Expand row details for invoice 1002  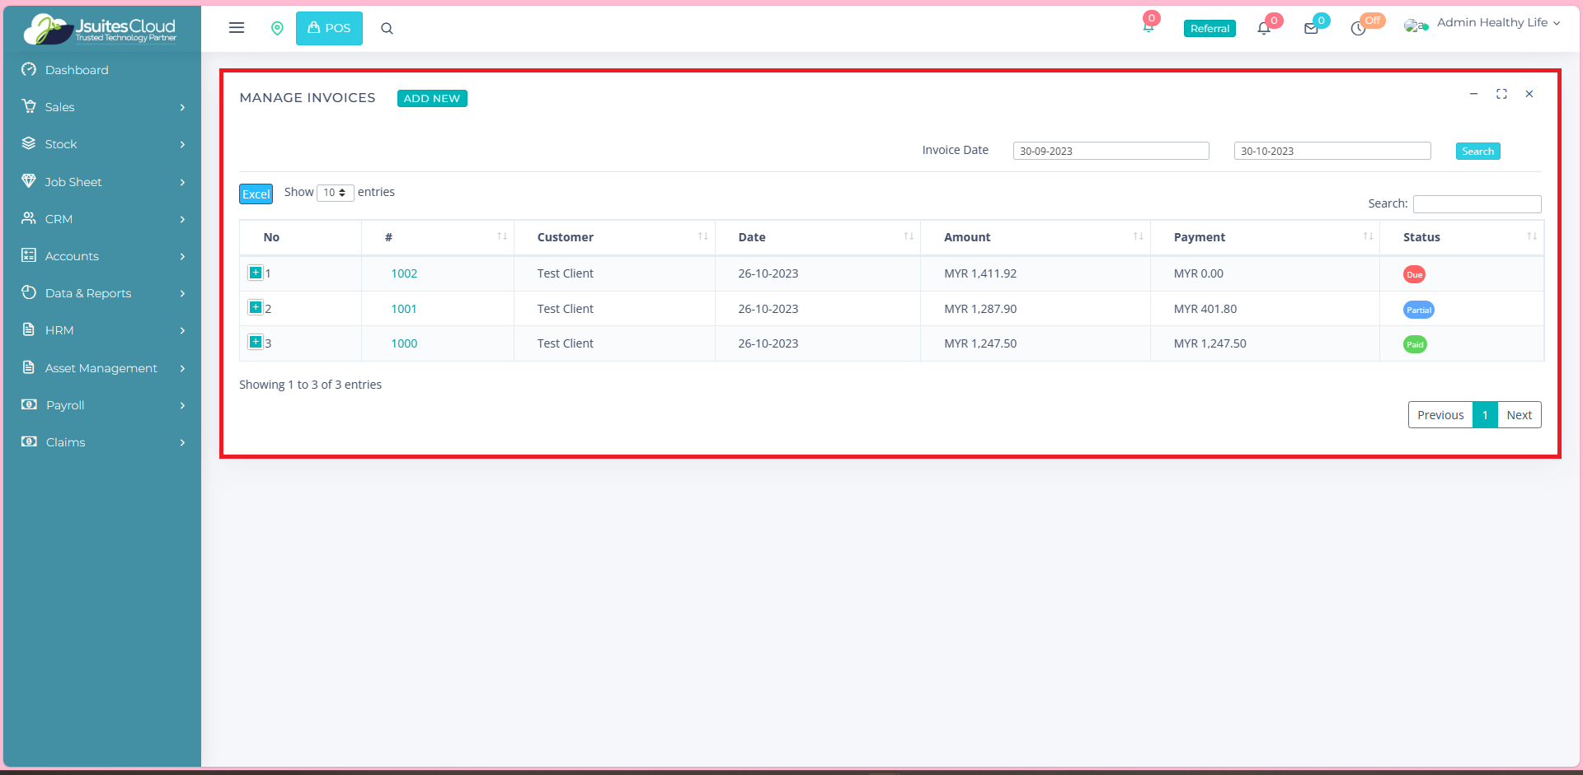[x=256, y=273]
